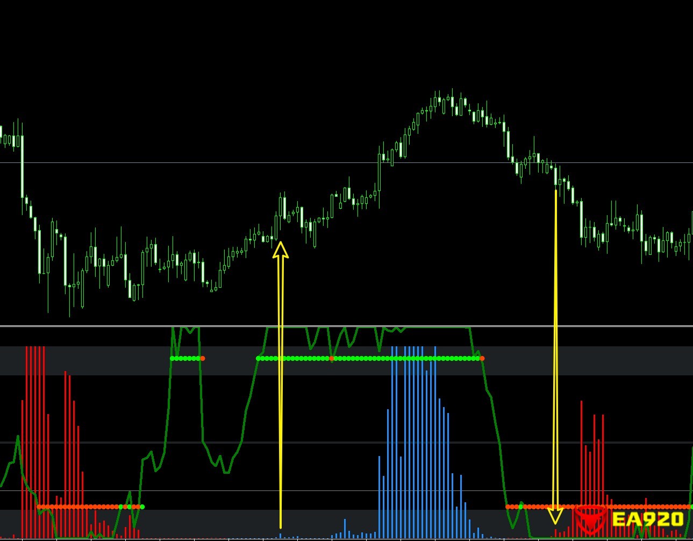Select the orange dot ending the first green dot row
Viewport: 693px width, 541px height.
coord(203,358)
